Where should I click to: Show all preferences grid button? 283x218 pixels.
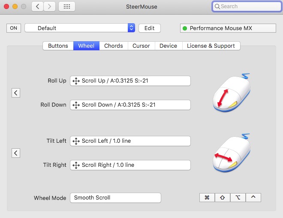click(67, 7)
